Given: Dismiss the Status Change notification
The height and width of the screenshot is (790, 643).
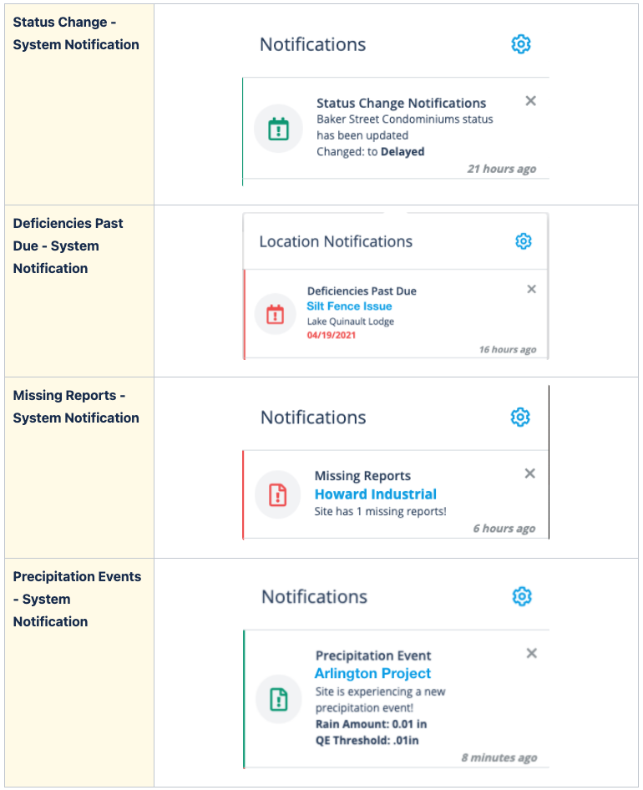Looking at the screenshot, I should point(530,101).
